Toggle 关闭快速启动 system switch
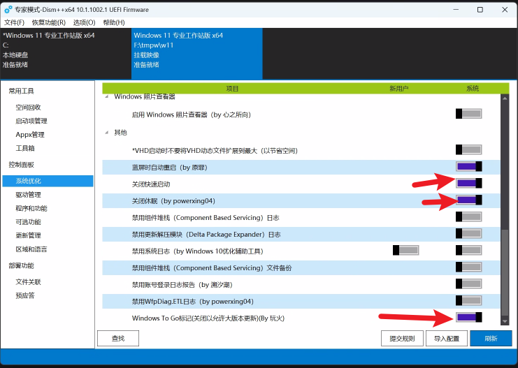The width and height of the screenshot is (518, 368). [x=469, y=183]
